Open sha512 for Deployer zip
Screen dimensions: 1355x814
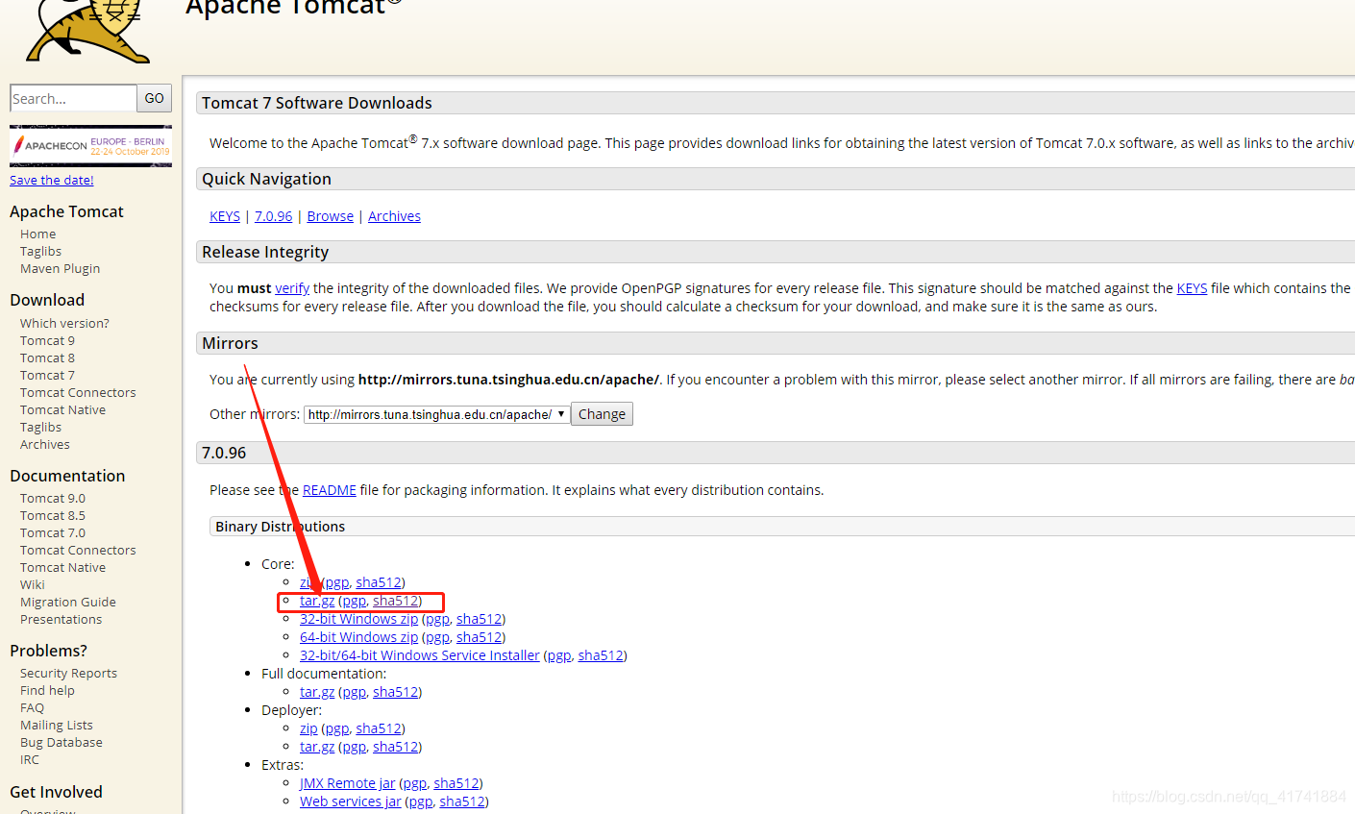pyautogui.click(x=379, y=728)
